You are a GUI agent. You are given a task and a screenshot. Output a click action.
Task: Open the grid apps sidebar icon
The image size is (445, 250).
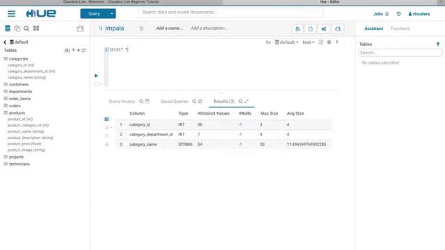tap(36, 28)
